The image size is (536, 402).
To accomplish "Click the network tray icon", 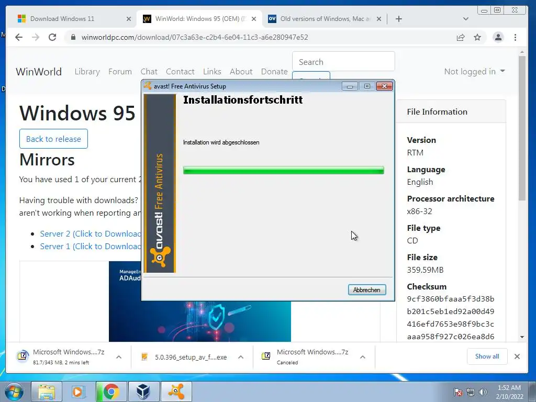I will point(471,392).
